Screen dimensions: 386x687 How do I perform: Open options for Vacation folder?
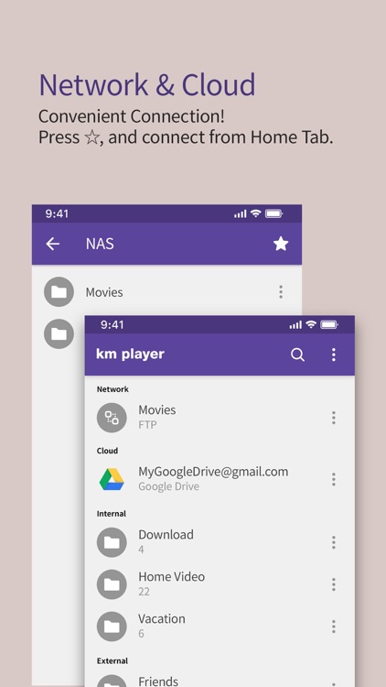point(334,627)
